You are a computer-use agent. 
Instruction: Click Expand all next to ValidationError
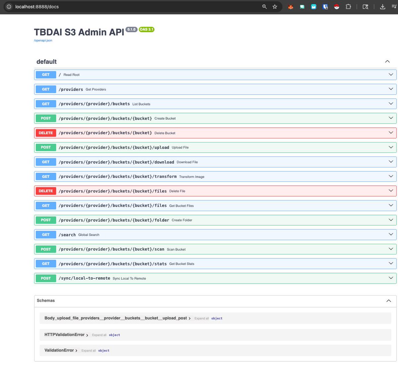89,351
